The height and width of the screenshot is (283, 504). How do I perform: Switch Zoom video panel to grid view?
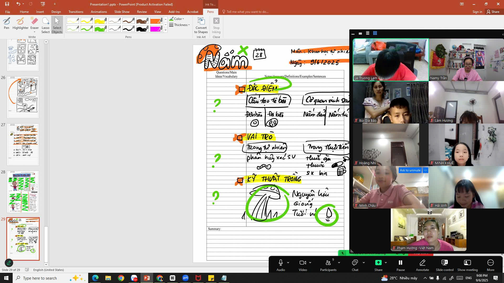tap(375, 33)
